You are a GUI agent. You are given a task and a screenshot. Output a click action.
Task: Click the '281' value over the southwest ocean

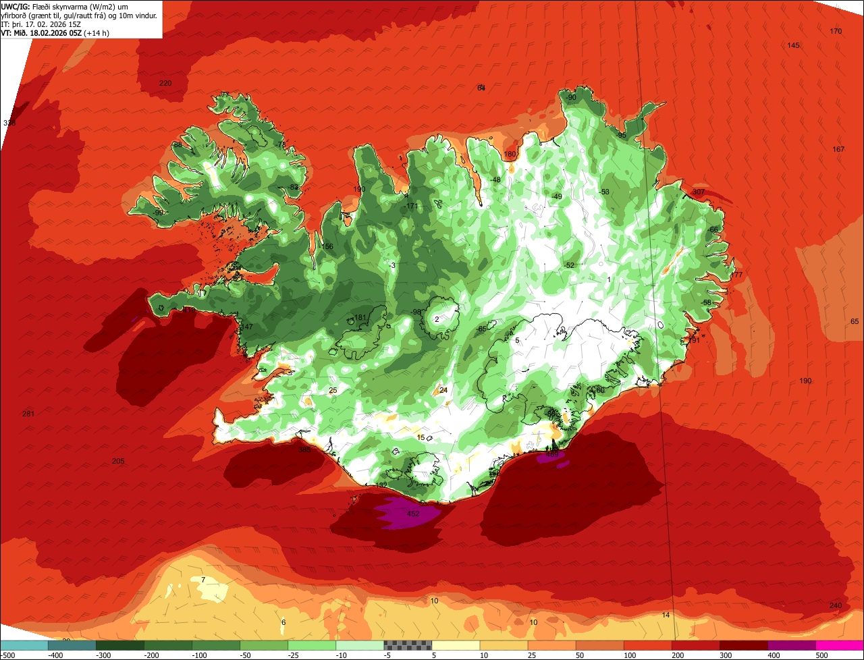28,414
